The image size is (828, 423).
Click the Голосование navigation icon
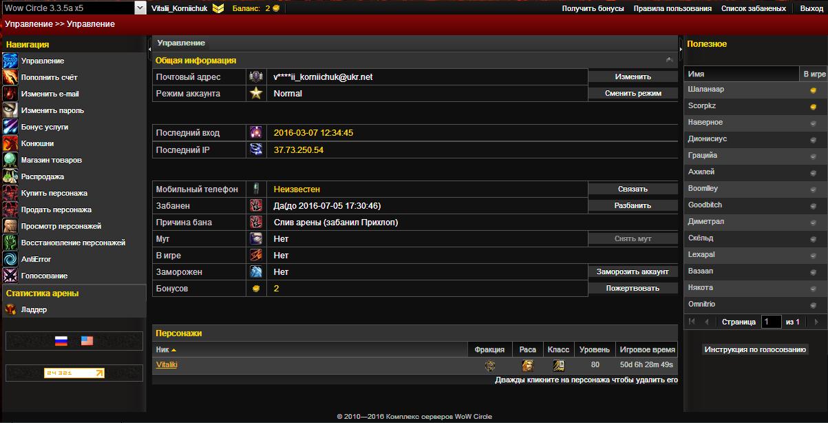click(x=10, y=276)
